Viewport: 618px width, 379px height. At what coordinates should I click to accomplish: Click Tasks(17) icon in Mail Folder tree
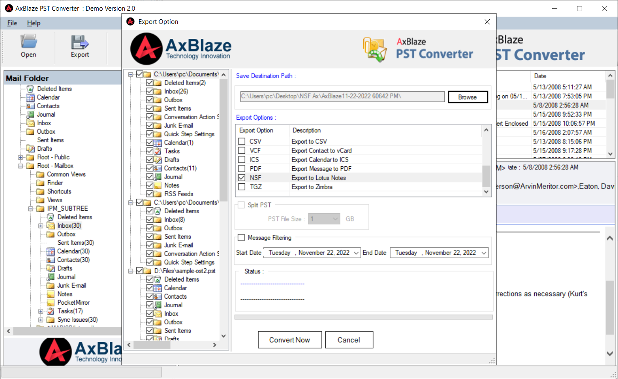(x=51, y=311)
